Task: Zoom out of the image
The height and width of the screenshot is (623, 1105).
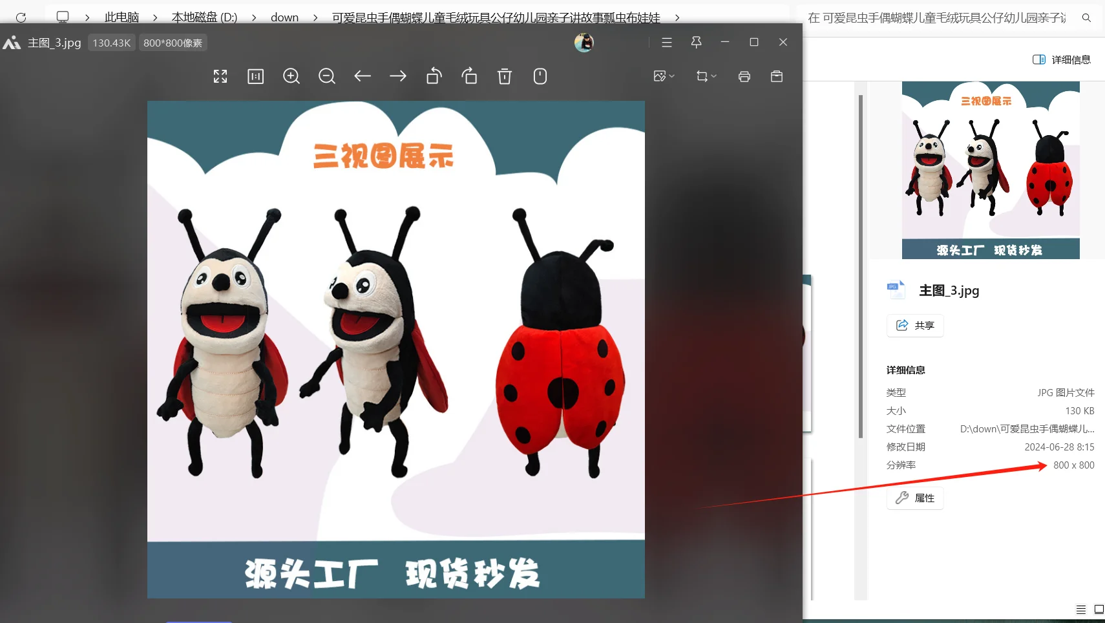Action: coord(326,76)
